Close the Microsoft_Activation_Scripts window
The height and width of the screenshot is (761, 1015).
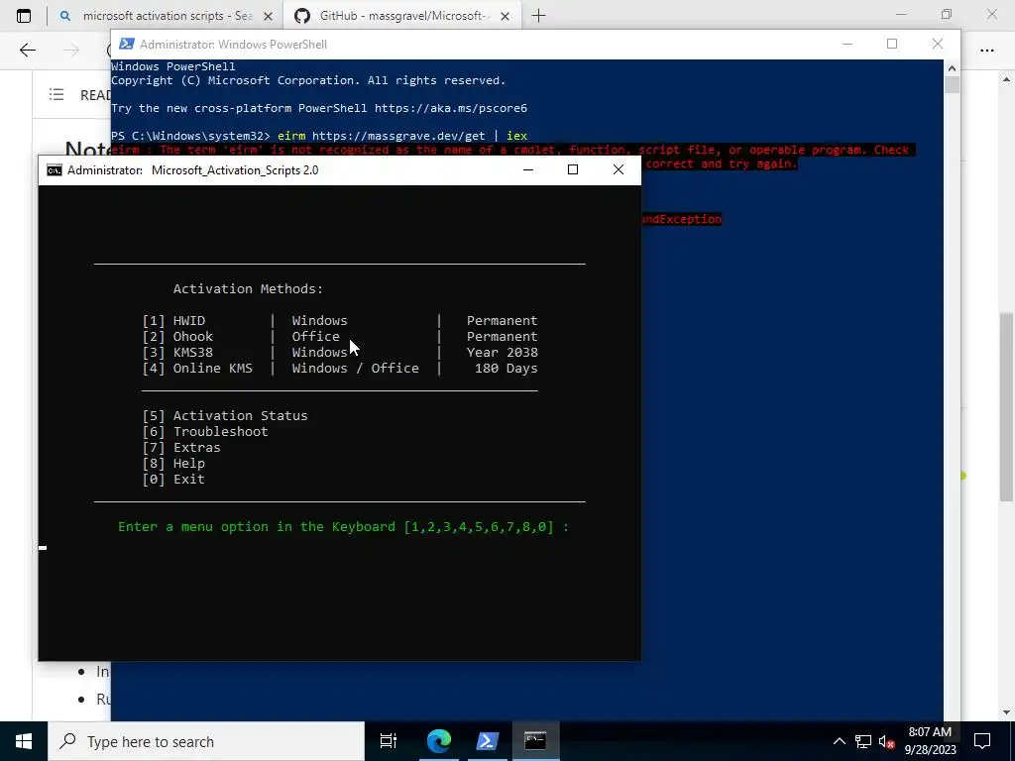pos(619,169)
